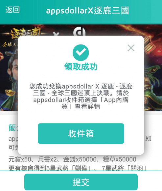162x191 pixels.
Task: Tap the 提交 submit button
Action: click(x=81, y=182)
